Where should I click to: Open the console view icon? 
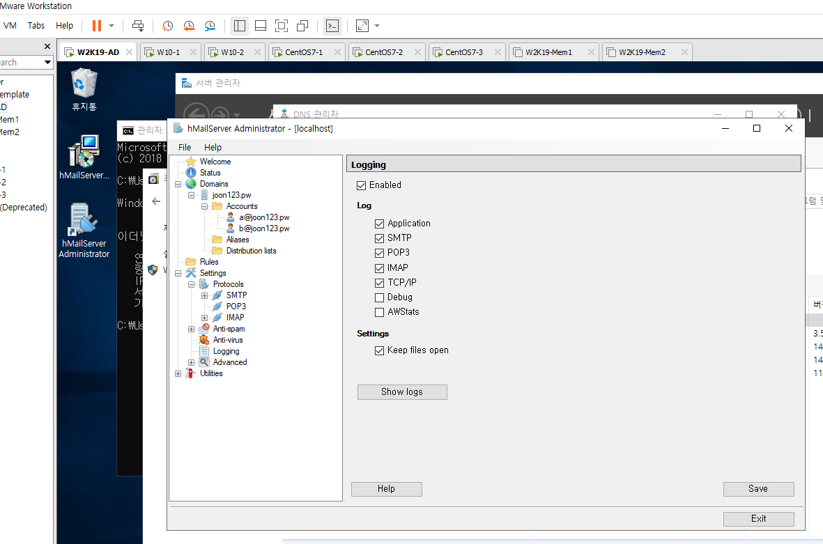click(x=332, y=26)
